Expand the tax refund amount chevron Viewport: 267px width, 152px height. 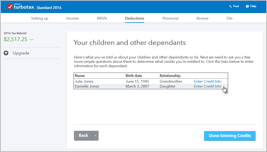[31, 39]
